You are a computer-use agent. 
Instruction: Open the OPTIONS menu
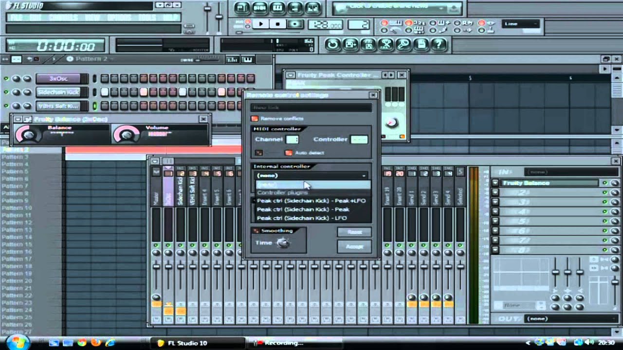pyautogui.click(x=120, y=17)
